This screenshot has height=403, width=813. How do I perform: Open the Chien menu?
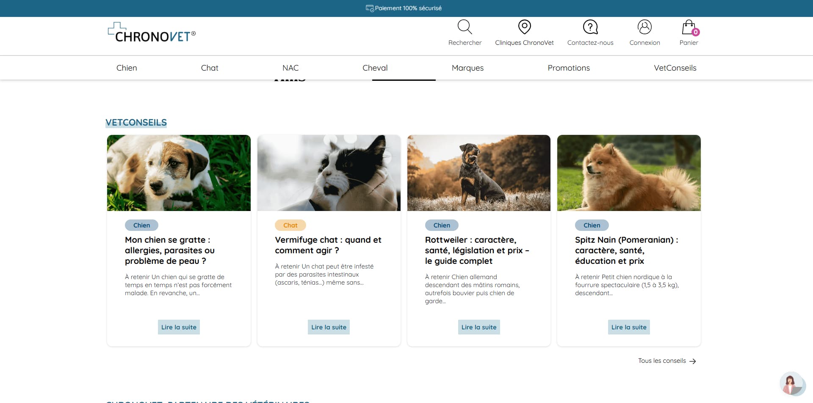click(127, 68)
